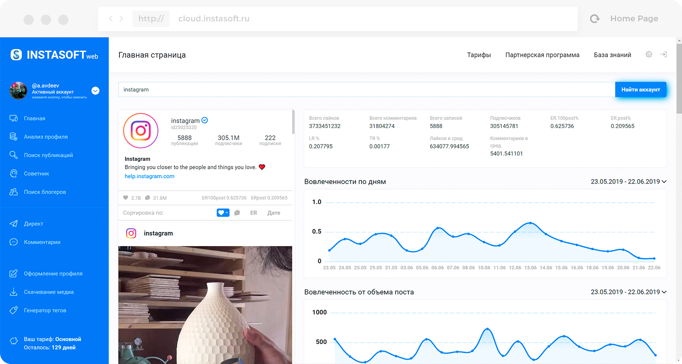
Task: Click the ER.100post% value 0.625736
Action: click(x=562, y=126)
